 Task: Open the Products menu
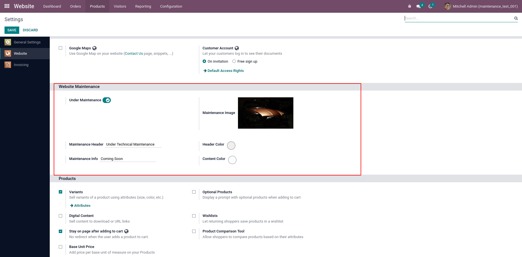pos(97,6)
